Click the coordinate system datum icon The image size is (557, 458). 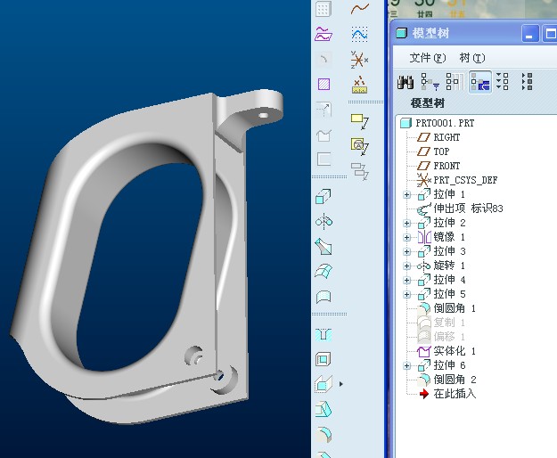(x=359, y=60)
